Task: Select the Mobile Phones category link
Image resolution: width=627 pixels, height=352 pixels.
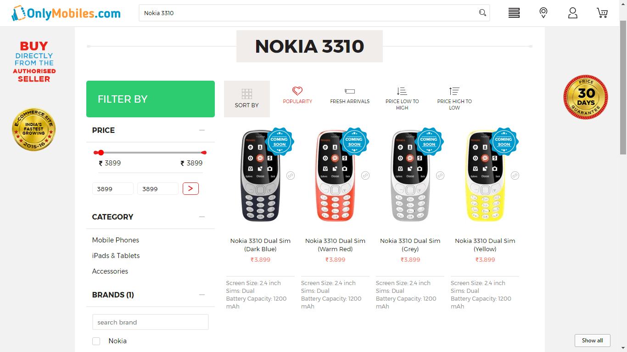Action: (x=116, y=240)
